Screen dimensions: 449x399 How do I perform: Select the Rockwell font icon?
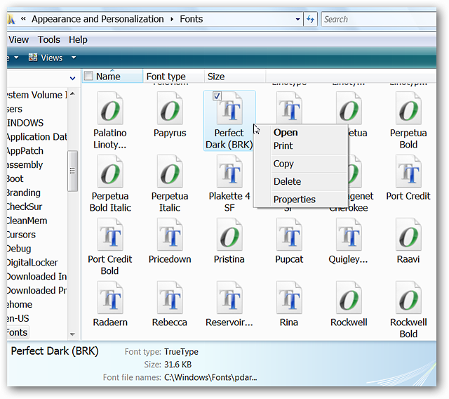(x=349, y=297)
